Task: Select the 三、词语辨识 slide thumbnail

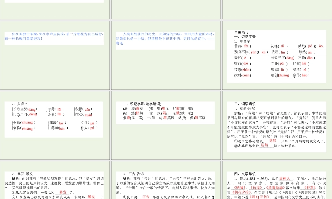Action: click(277, 125)
